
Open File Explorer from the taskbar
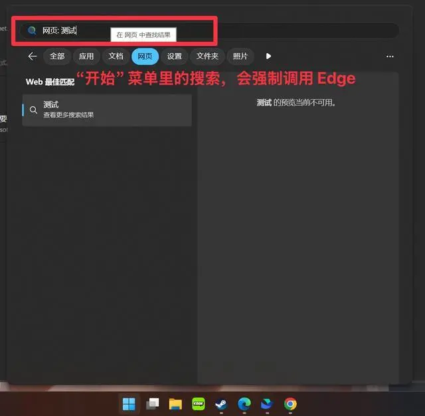click(x=175, y=404)
